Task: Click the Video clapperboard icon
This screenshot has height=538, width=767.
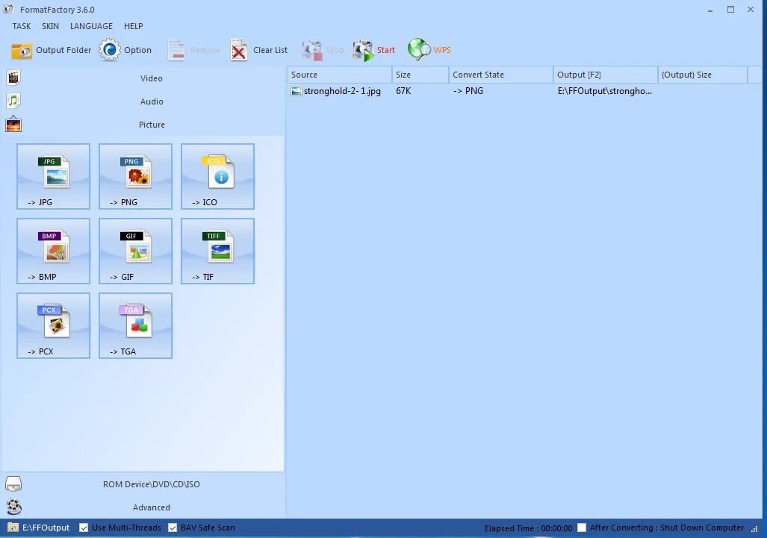Action: coord(13,78)
